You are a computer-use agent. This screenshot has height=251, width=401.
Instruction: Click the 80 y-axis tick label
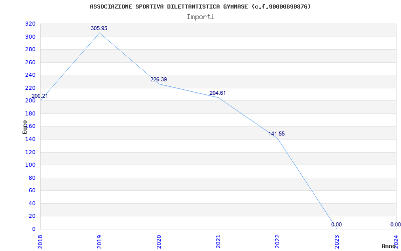click(32, 178)
